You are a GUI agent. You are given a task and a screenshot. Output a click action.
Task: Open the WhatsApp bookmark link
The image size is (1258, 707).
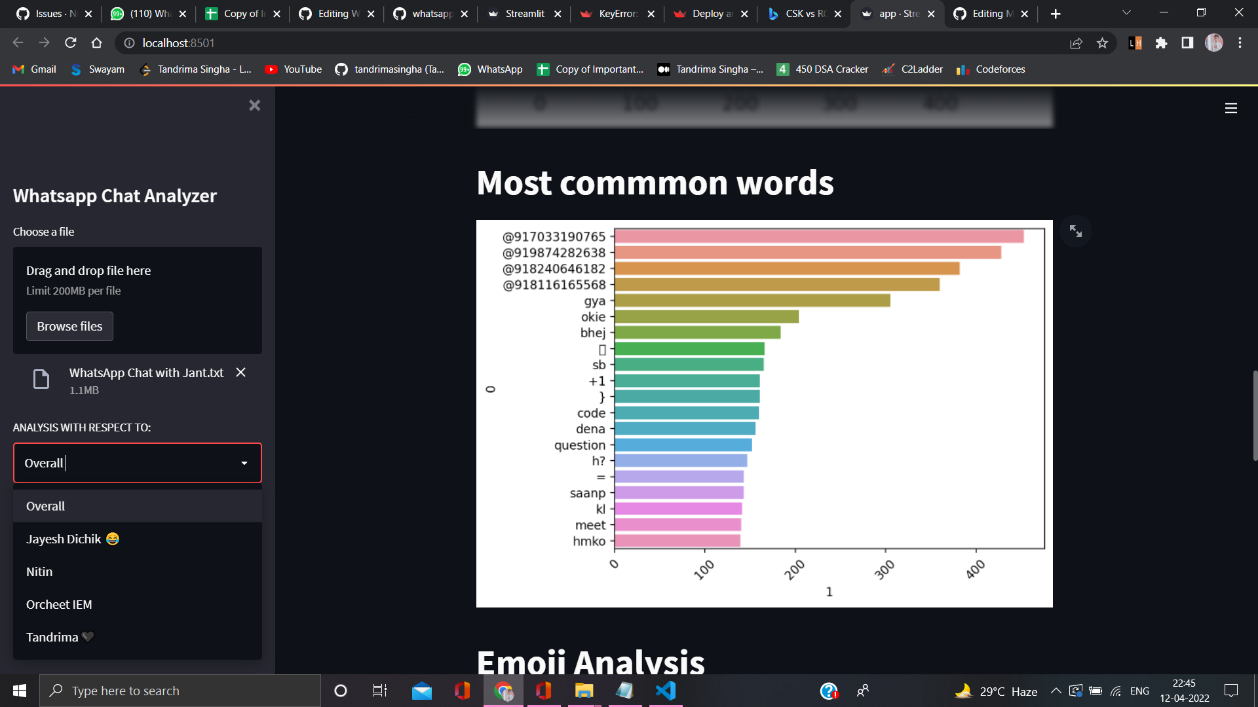pyautogui.click(x=490, y=69)
